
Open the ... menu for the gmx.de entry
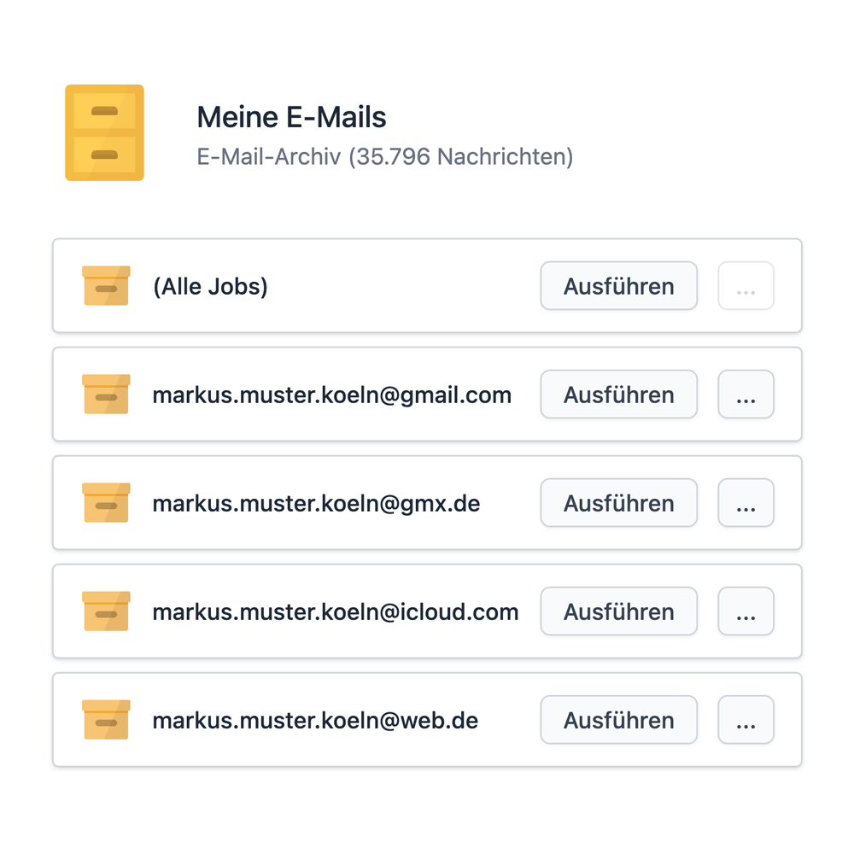pos(746,503)
